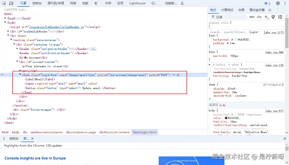
Task: Open the 事件监听器 (Event Listeners) side tab
Action: point(257,10)
